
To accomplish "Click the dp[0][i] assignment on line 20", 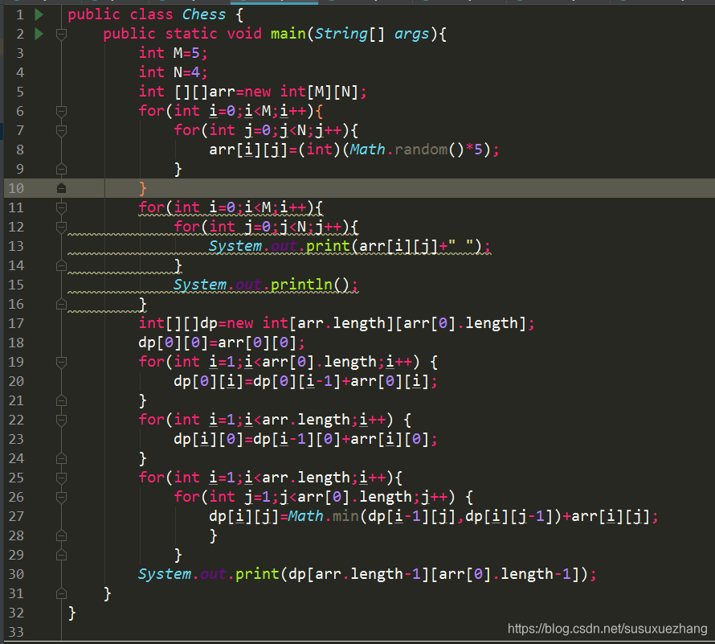I will point(305,382).
